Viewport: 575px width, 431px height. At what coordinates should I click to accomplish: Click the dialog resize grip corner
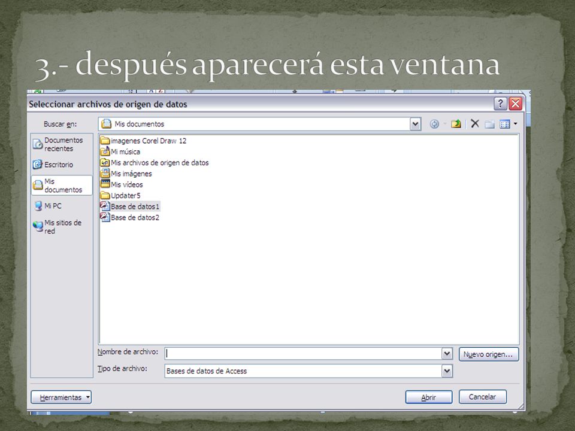pos(520,406)
